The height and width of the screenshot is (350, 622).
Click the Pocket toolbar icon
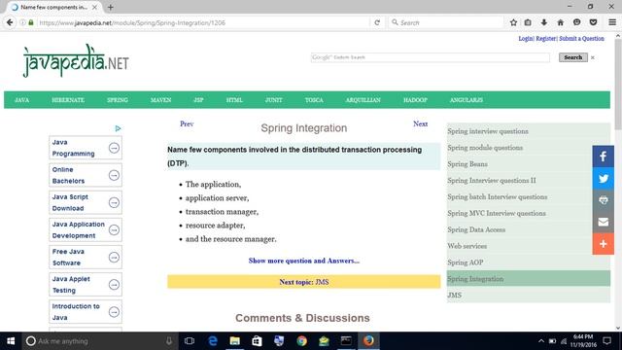point(593,22)
